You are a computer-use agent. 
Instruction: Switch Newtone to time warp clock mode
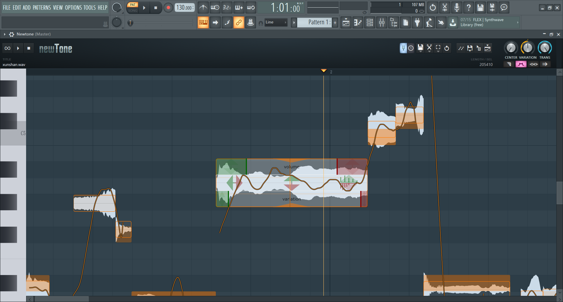coord(411,48)
